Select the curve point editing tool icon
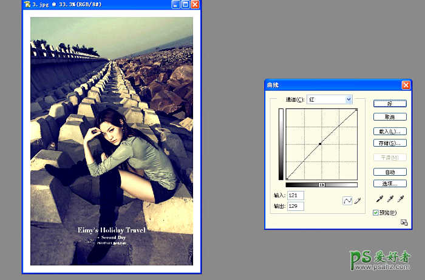Viewport: 425px width, 280px height. click(347, 201)
